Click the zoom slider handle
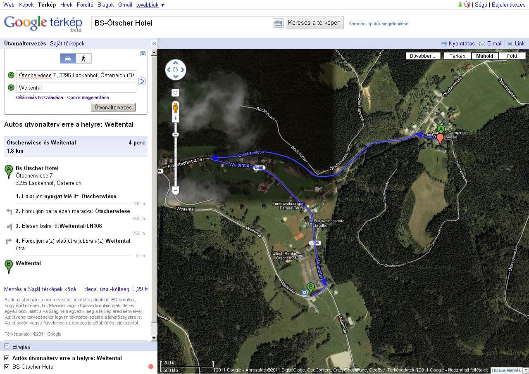Screen dimensions: 529x374 (x=176, y=135)
